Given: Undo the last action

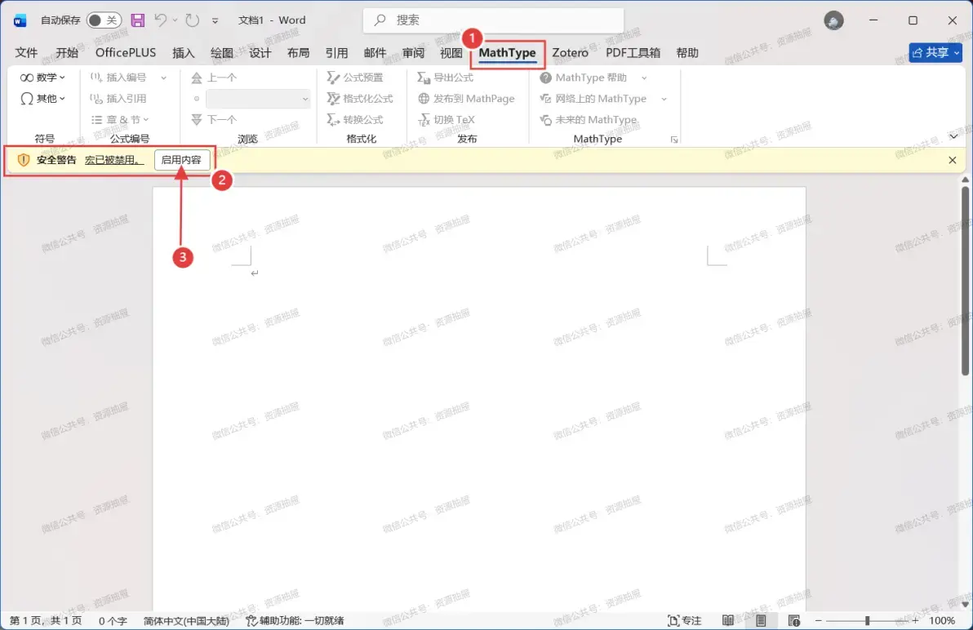Looking at the screenshot, I should point(161,20).
